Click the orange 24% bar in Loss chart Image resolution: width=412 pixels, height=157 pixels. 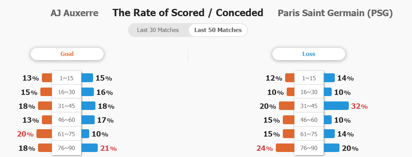[x=285, y=148]
